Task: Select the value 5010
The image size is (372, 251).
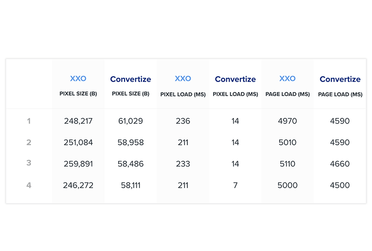Action: point(287,142)
